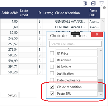The image size is (109, 109).
Task: Sort by the Solde débit column header
Action: [x=9, y=13]
